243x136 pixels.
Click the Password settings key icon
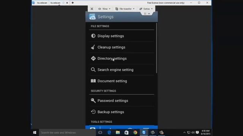tap(93, 100)
